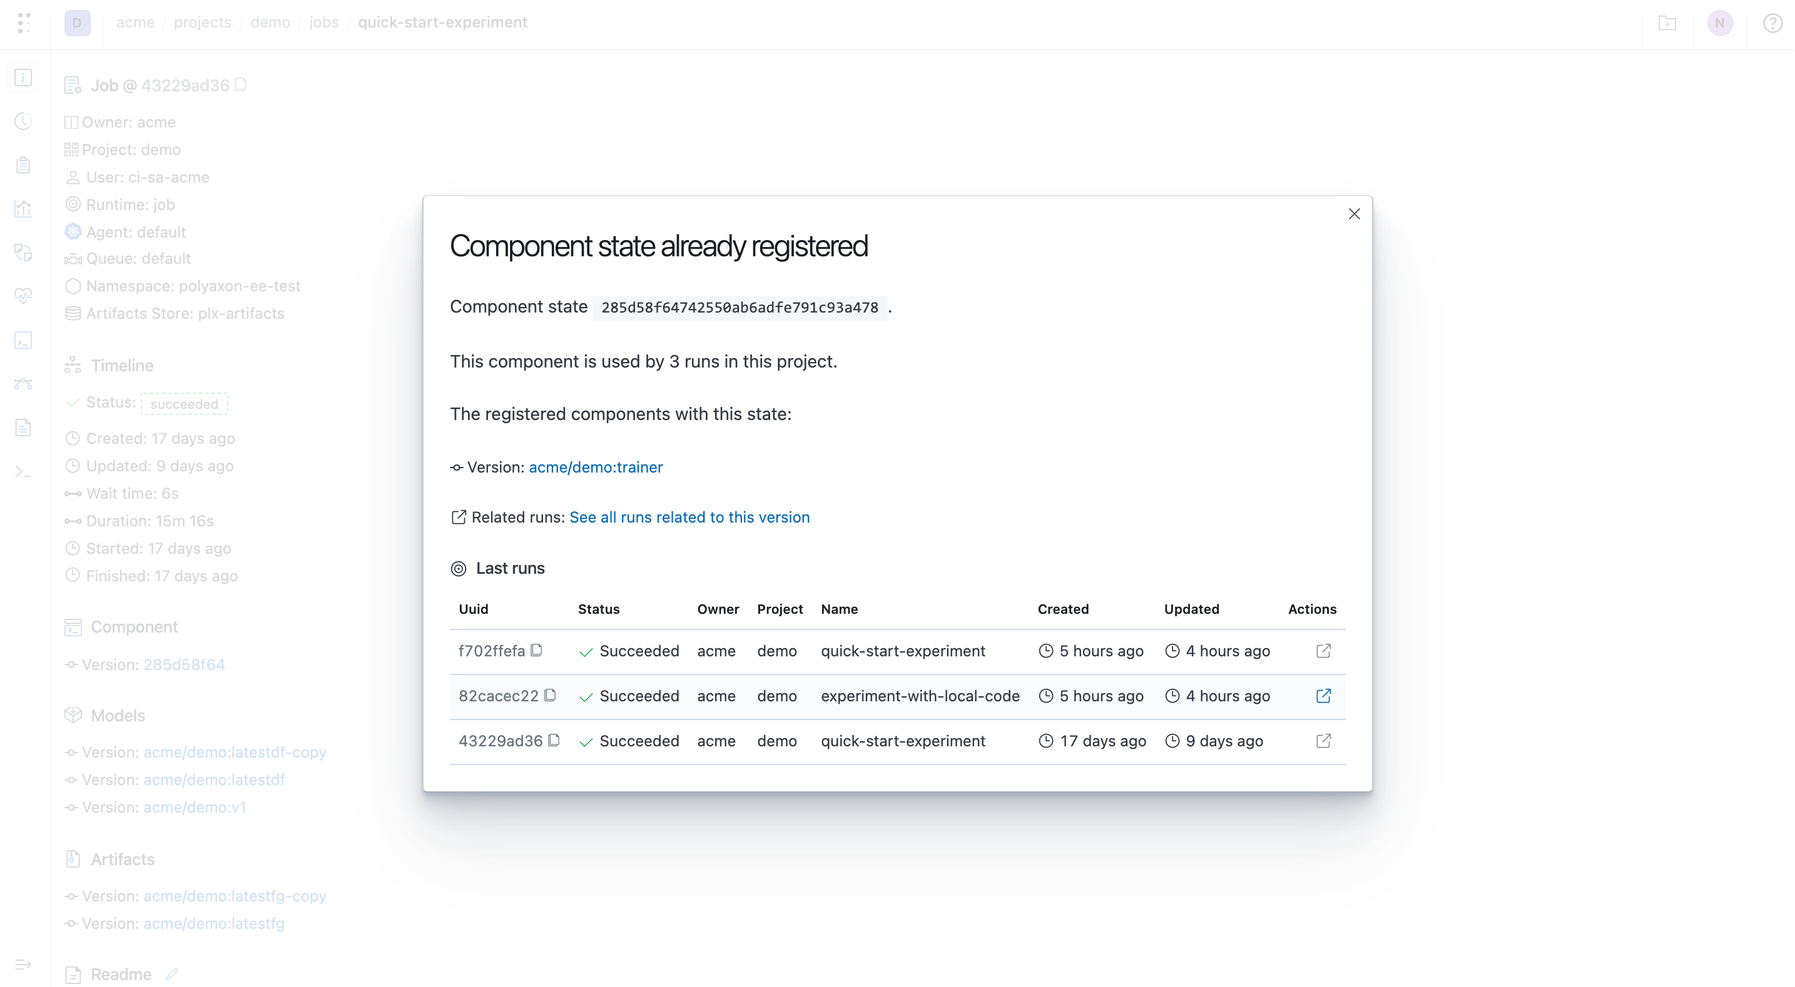
Task: Edit the Readme with pencil icon
Action: [x=172, y=974]
